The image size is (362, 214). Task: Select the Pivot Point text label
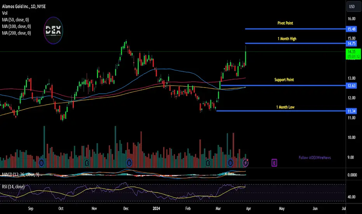click(x=285, y=23)
